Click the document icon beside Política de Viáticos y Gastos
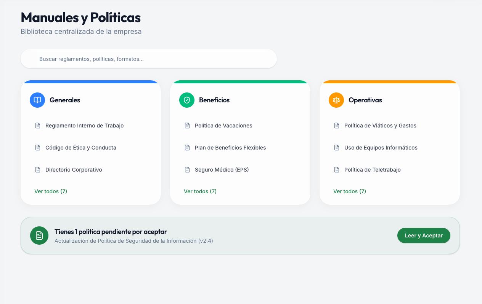 tap(337, 126)
